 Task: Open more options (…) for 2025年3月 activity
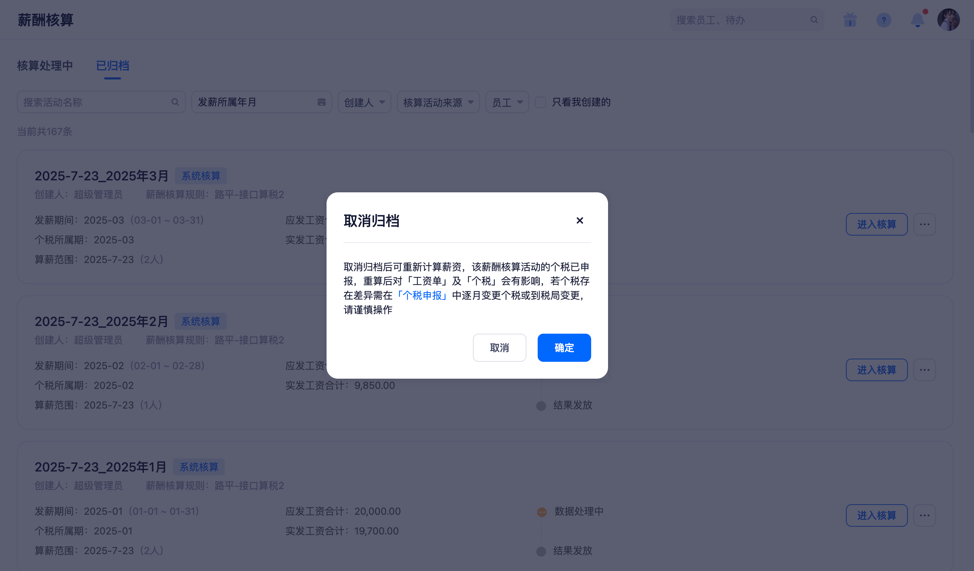(x=924, y=224)
